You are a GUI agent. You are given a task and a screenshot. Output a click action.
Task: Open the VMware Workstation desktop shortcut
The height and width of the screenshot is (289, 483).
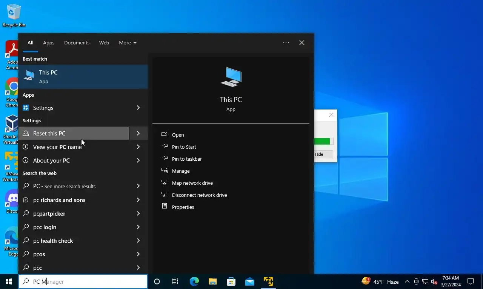click(11, 167)
